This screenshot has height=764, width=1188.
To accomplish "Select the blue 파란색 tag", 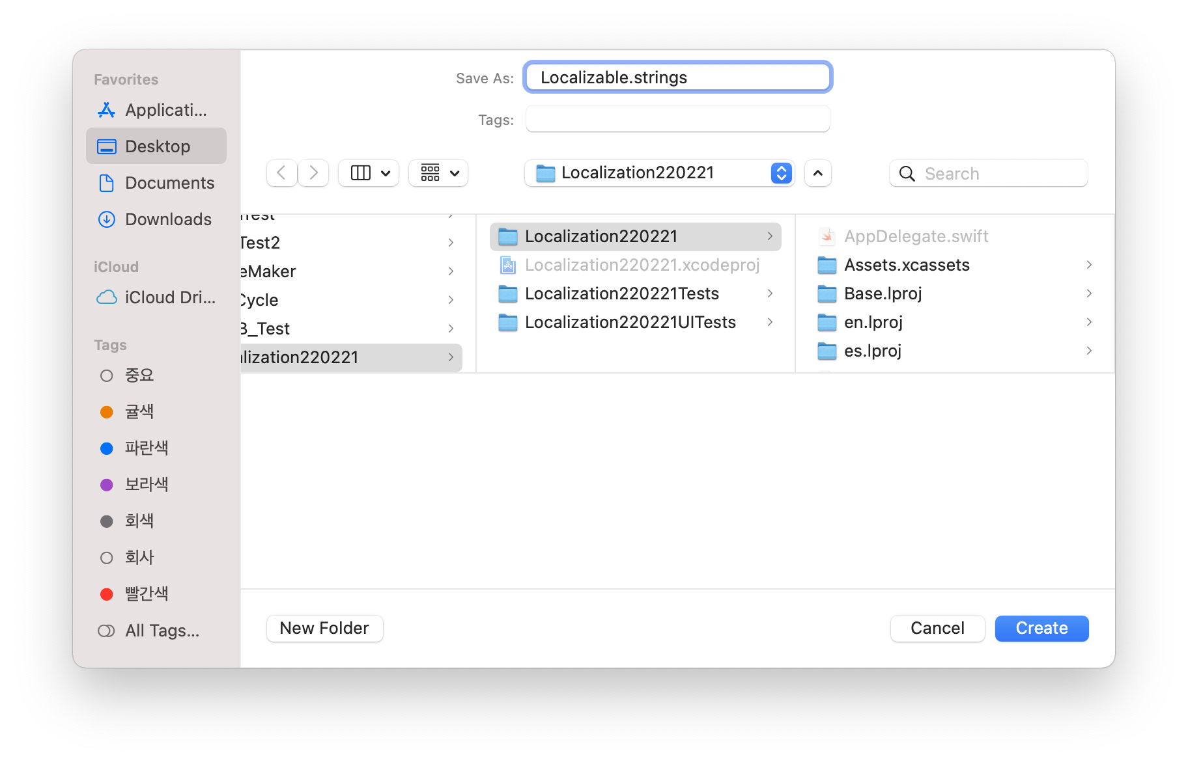I will point(146,448).
